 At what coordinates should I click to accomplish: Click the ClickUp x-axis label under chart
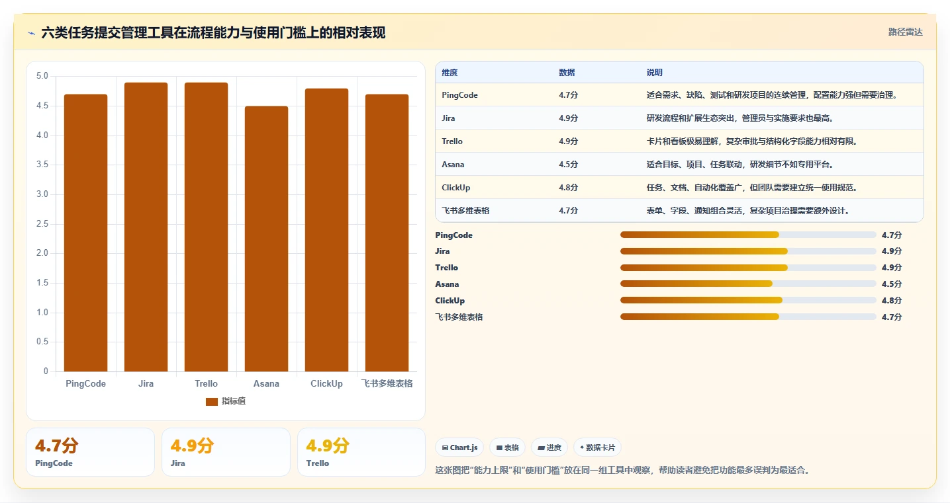tap(327, 384)
